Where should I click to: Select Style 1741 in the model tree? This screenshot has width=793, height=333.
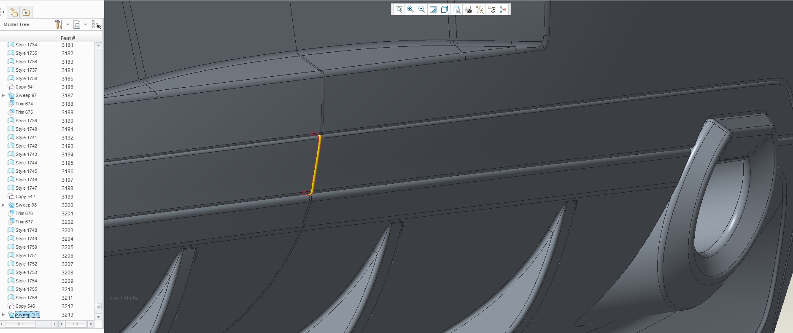click(x=26, y=137)
